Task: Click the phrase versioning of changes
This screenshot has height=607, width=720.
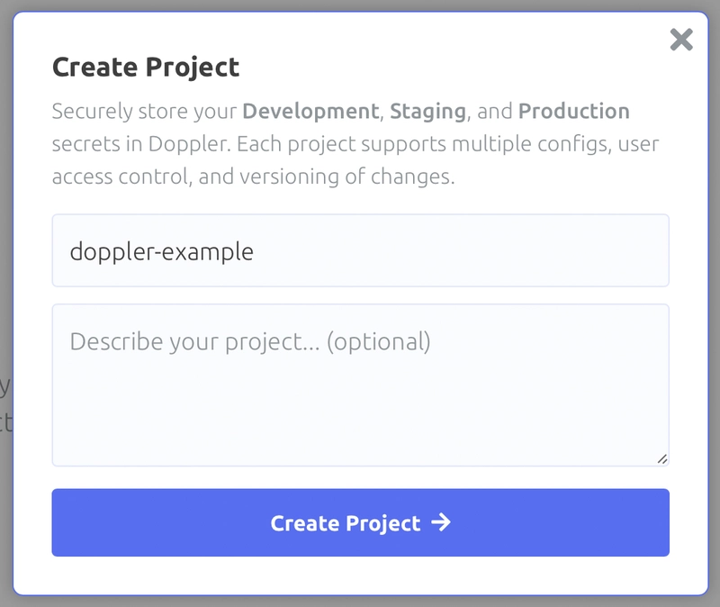Action: (x=347, y=177)
